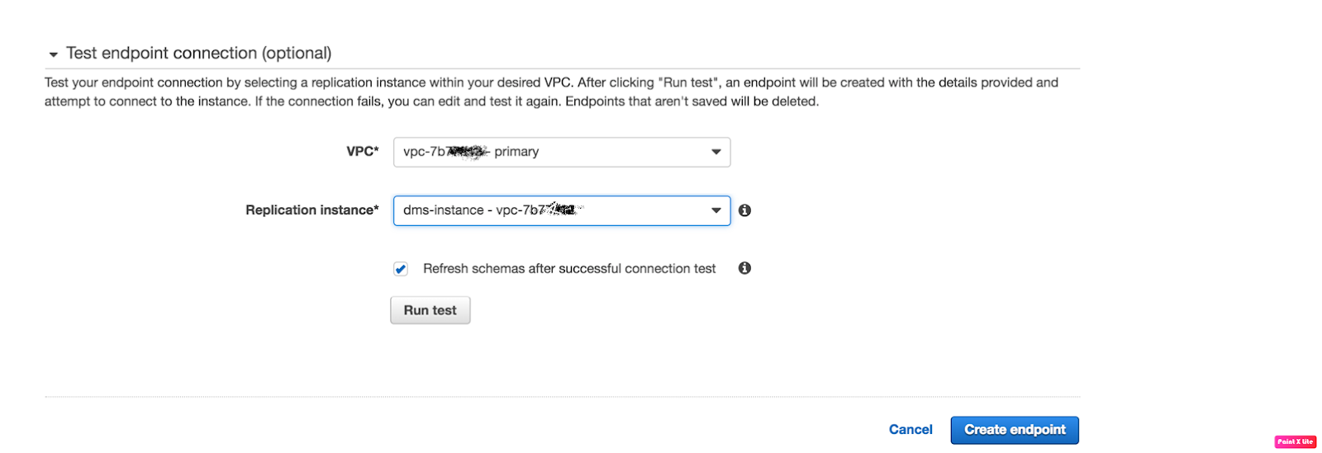
Task: Click the endpoint test description paragraph
Action: pos(551,92)
